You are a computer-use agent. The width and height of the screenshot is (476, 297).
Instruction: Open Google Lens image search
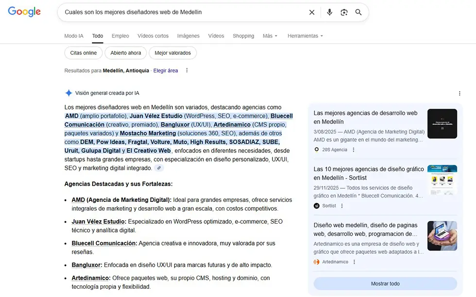(344, 12)
